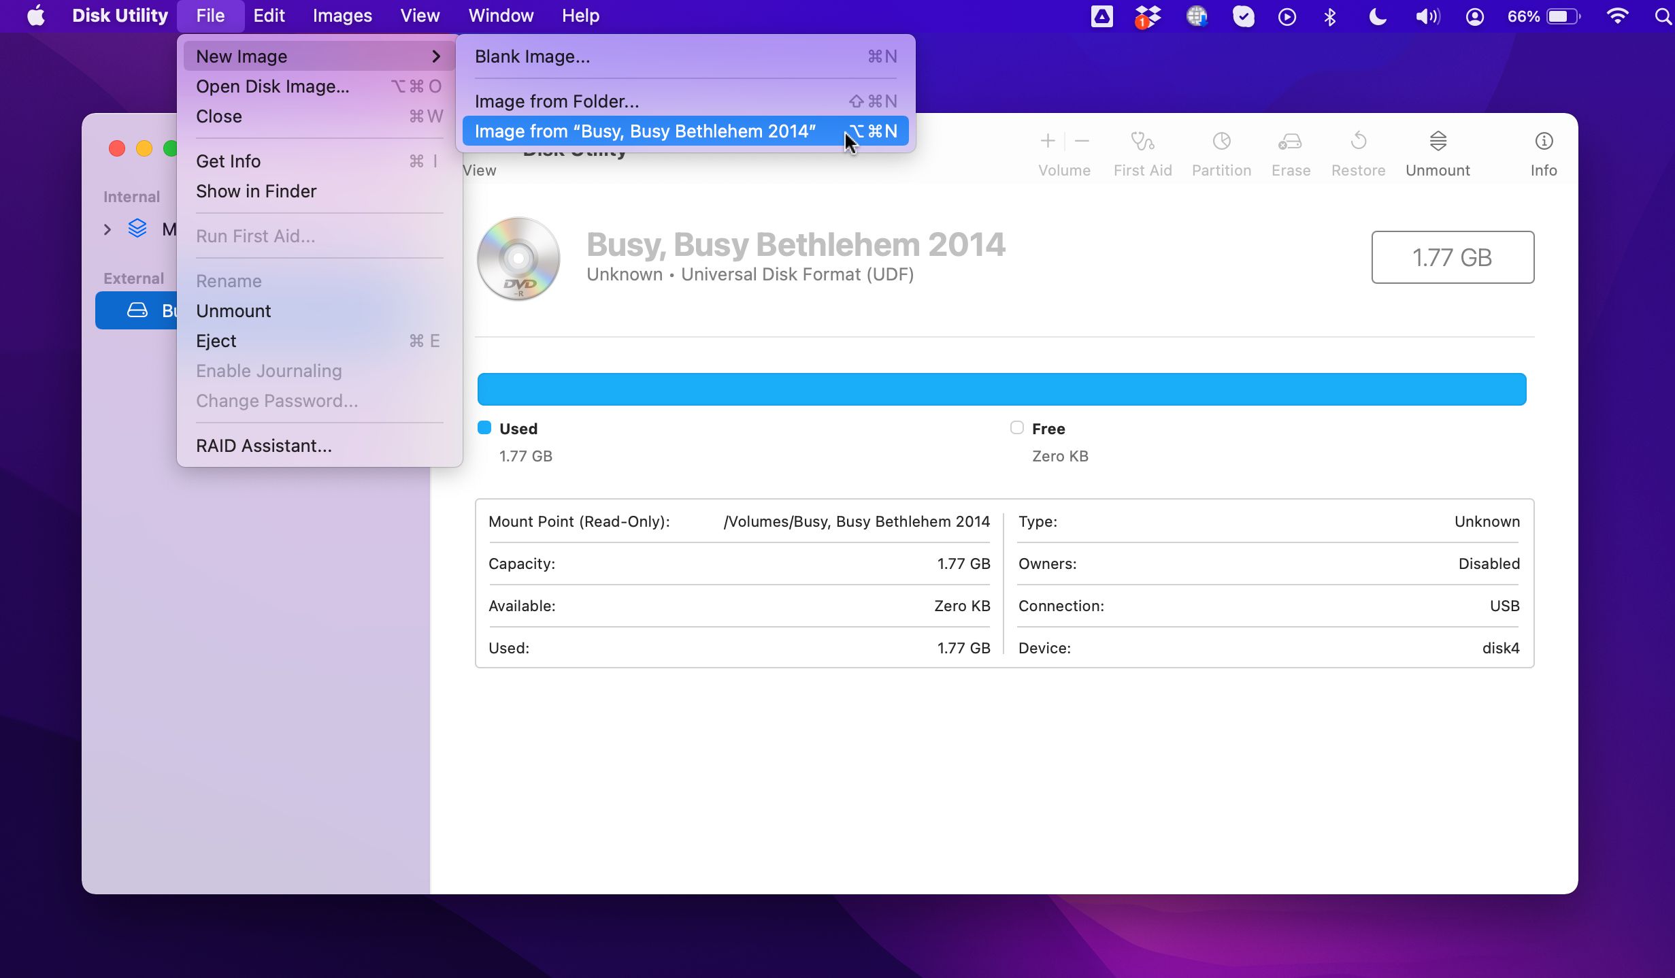The image size is (1675, 978).
Task: Open RAID Assistant
Action: pyautogui.click(x=263, y=445)
